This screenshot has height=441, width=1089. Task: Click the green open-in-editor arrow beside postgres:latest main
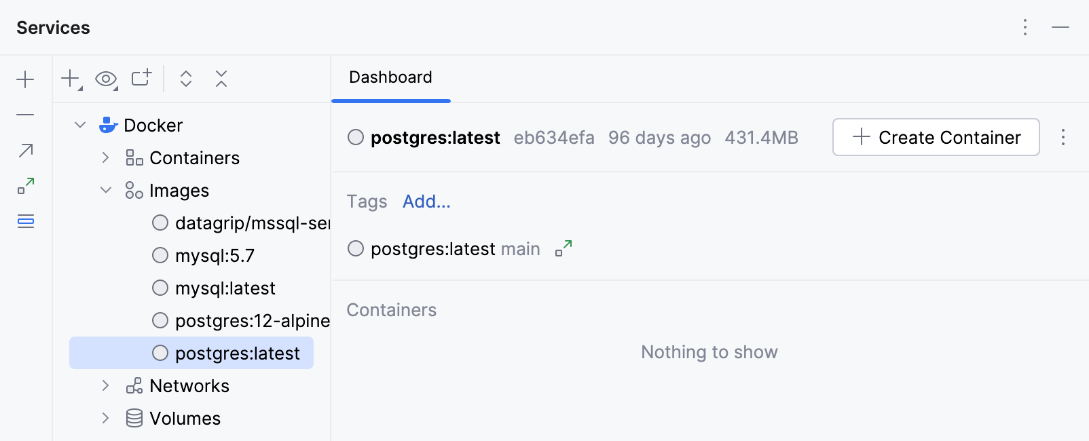(x=564, y=248)
